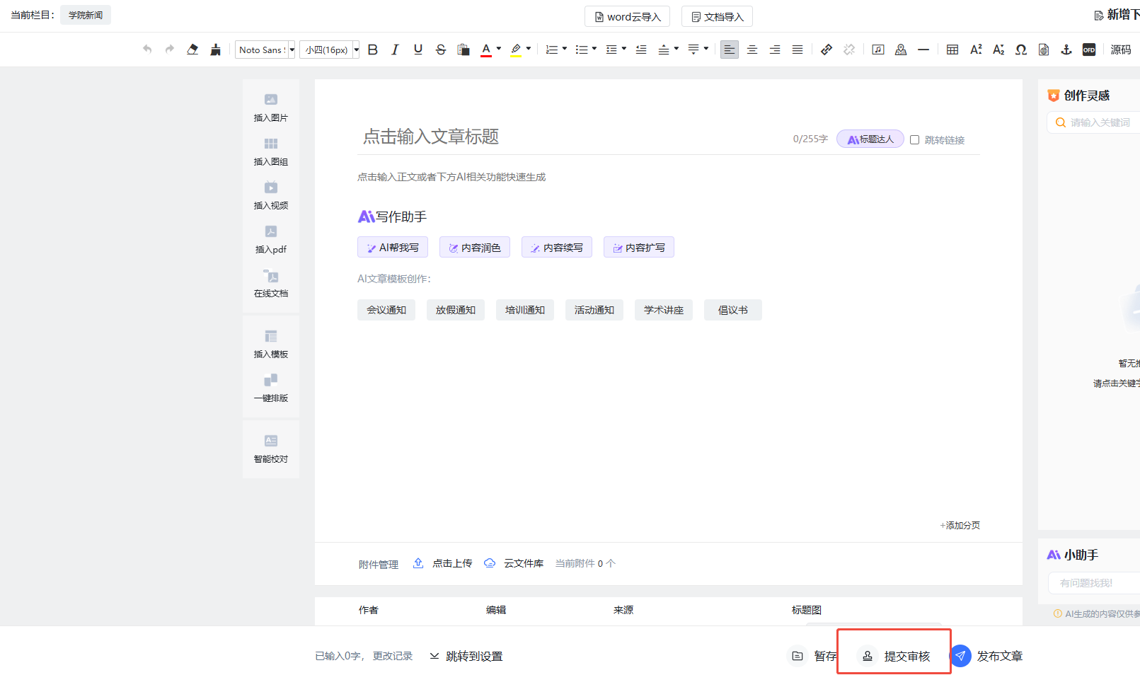
Task: Open font color dropdown arrow
Action: (499, 49)
